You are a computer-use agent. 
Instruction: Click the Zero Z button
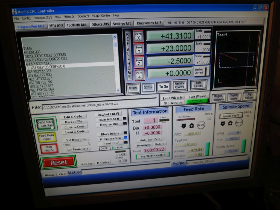(x=139, y=62)
